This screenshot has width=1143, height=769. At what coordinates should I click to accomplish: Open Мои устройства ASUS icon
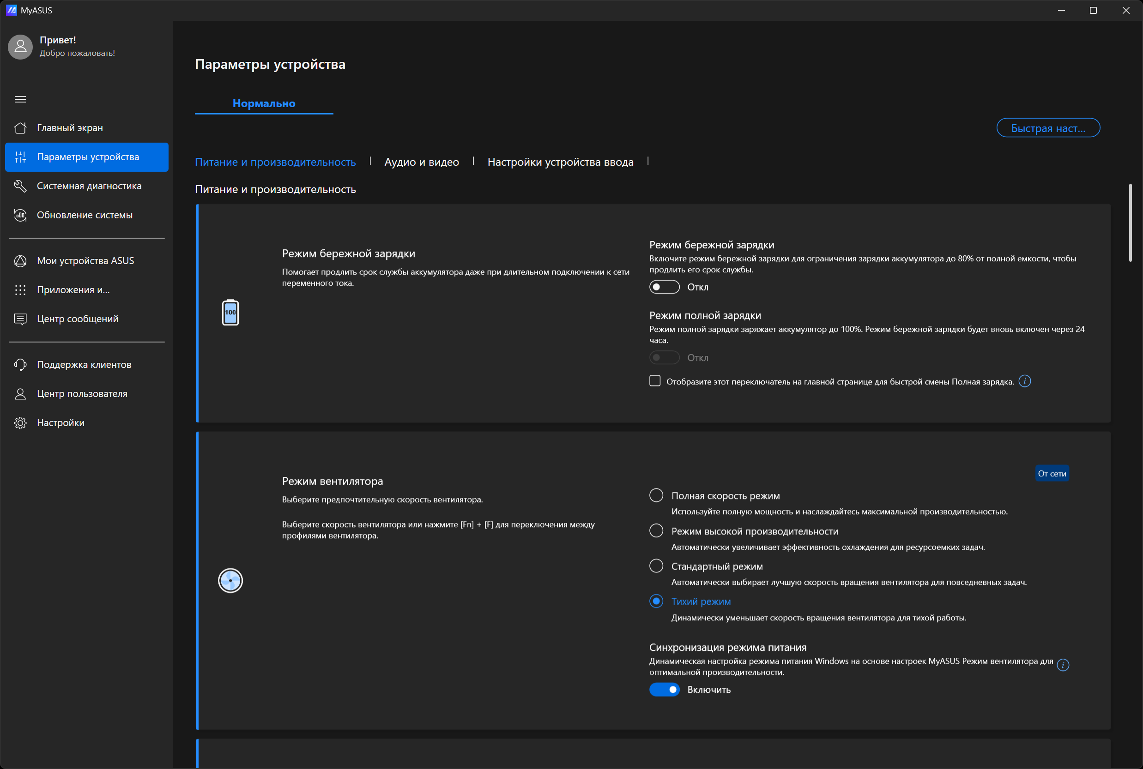pyautogui.click(x=20, y=260)
